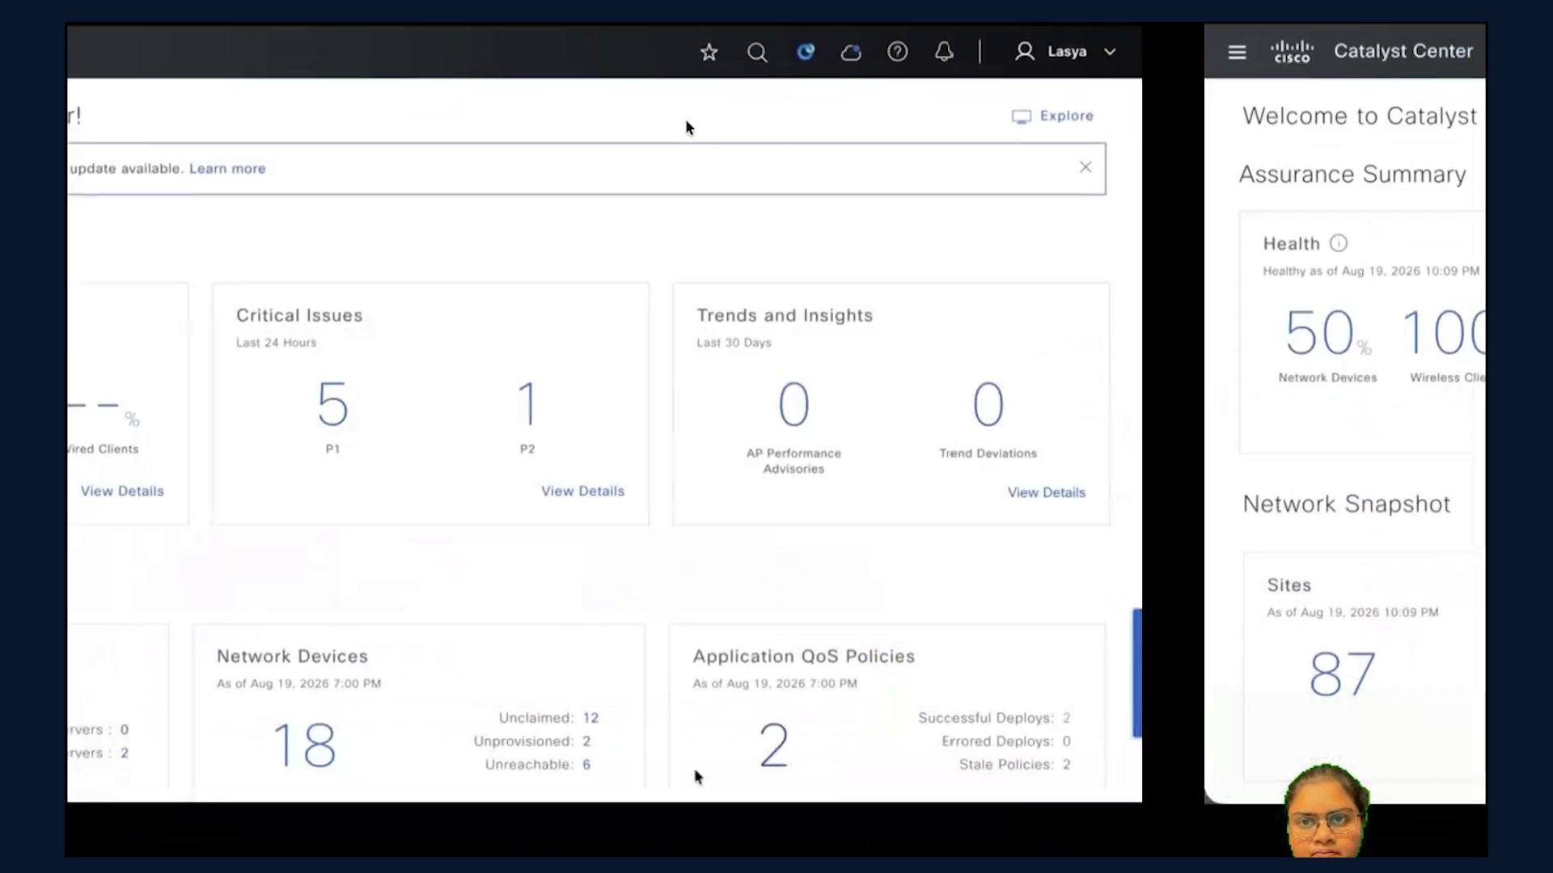Open the Learn more link
Viewport: 1553px width, 873px height.
227,168
